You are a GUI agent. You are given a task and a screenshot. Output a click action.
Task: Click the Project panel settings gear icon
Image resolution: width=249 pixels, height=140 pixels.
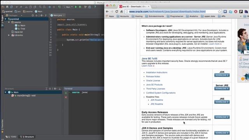pos(42,16)
